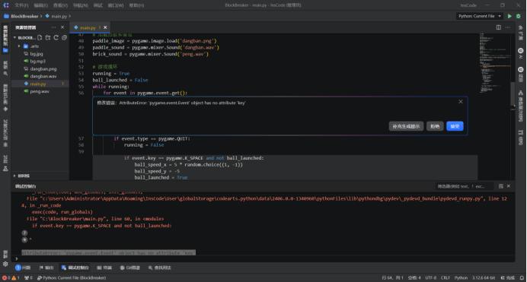The image size is (527, 282).
Task: Open the 窗口 menu
Action: click(116, 5)
